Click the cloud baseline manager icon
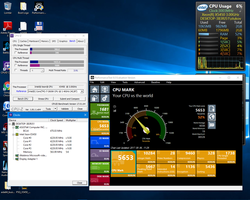250x200 pixels. (x=95, y=98)
